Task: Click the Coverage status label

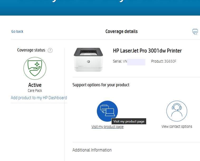Action: point(31,50)
